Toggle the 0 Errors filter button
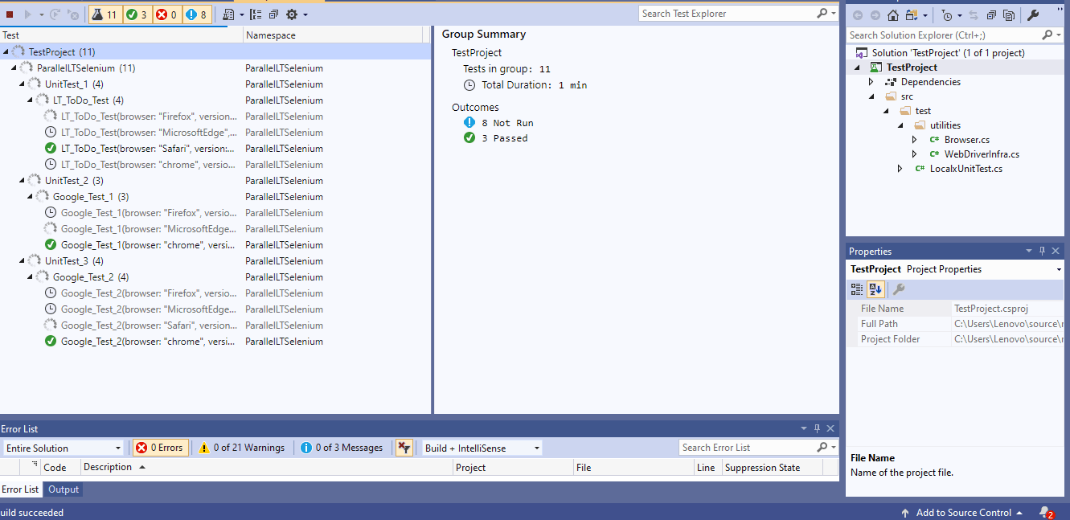Screen dimensions: 1070x520 160,447
